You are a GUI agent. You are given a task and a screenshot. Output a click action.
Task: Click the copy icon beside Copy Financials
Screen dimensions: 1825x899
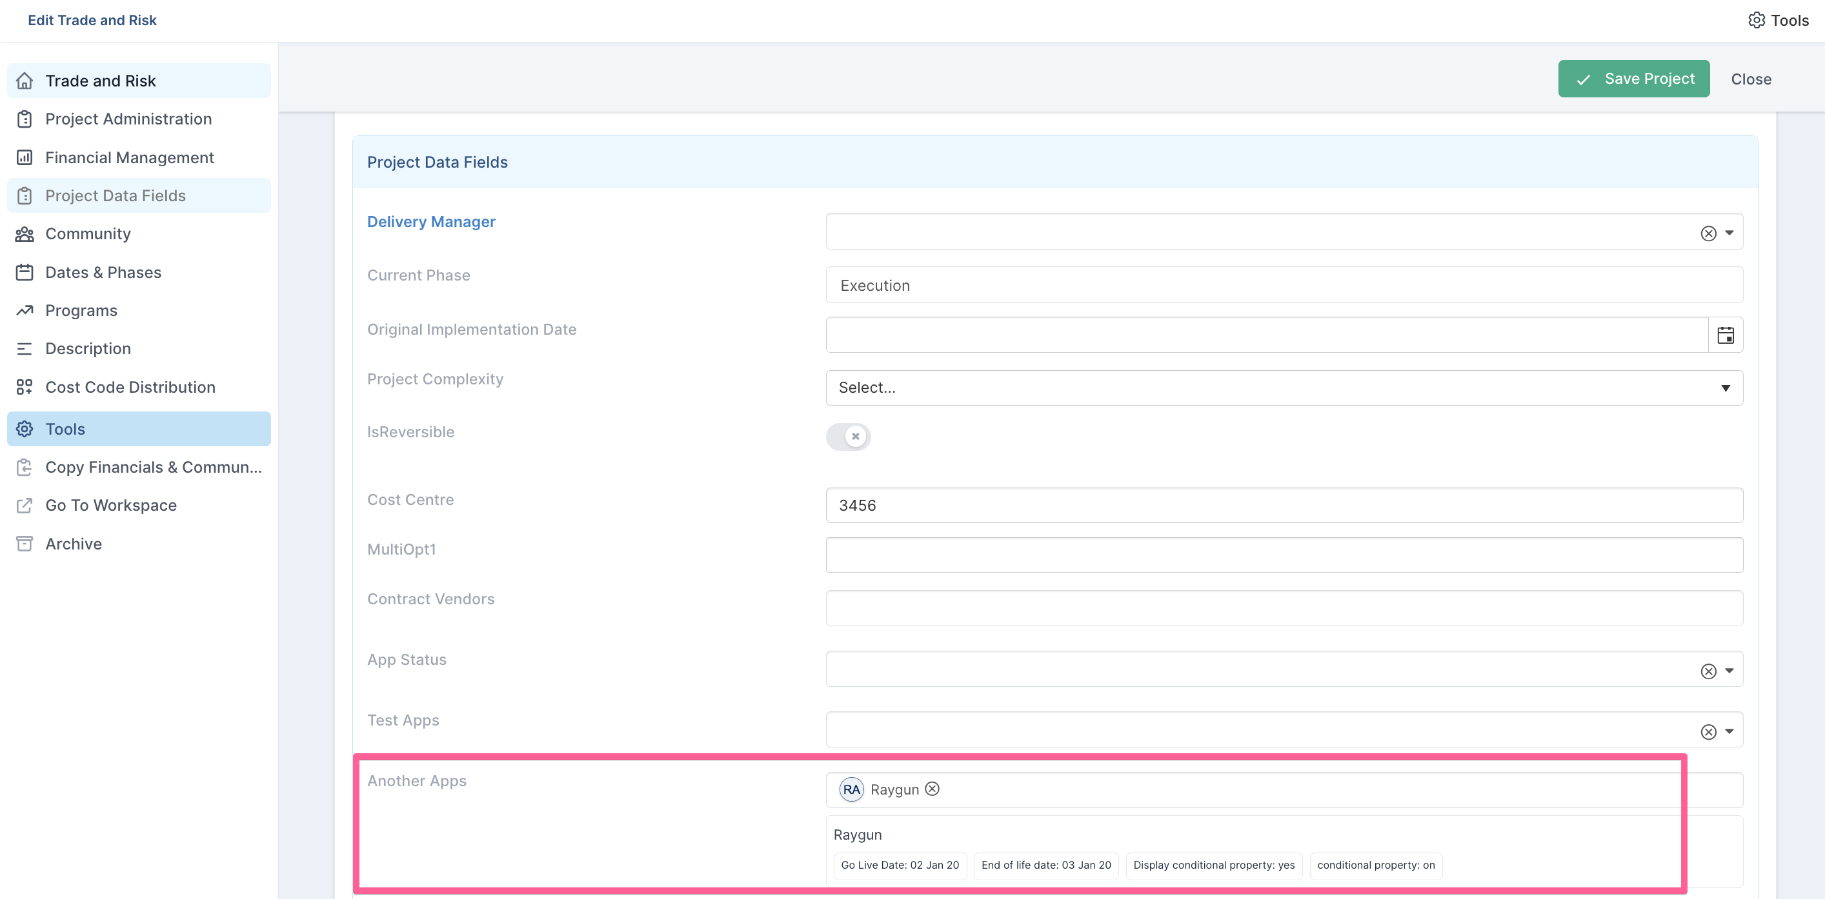[25, 467]
